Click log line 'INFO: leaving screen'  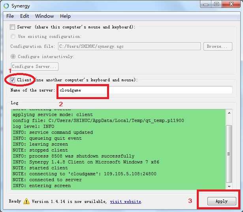pyautogui.click(x=40, y=144)
